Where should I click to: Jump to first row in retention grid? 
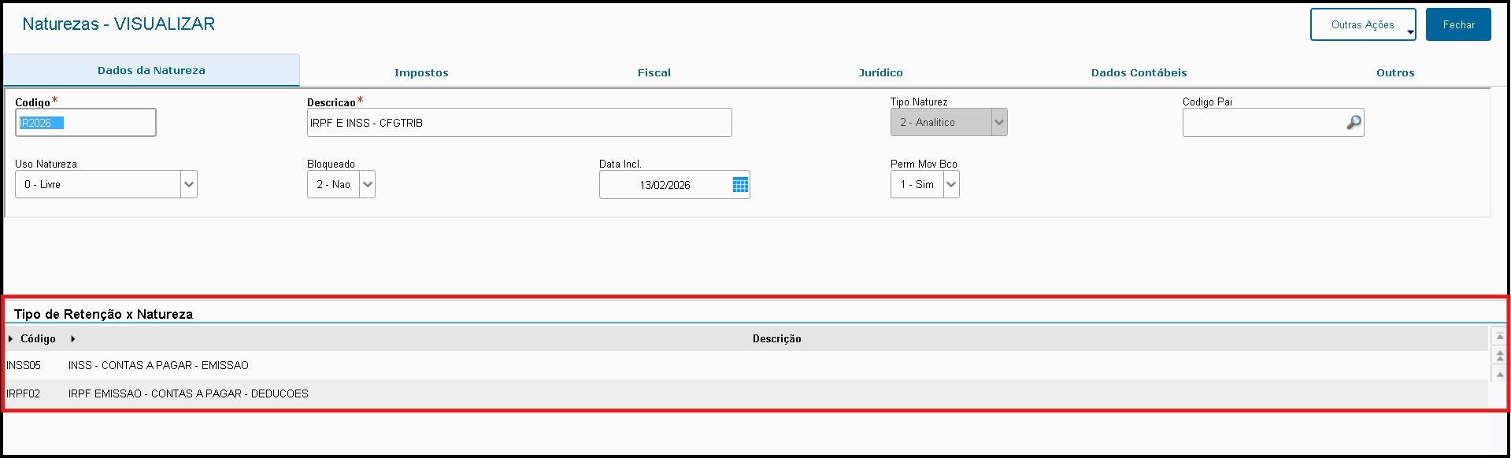pos(1499,337)
